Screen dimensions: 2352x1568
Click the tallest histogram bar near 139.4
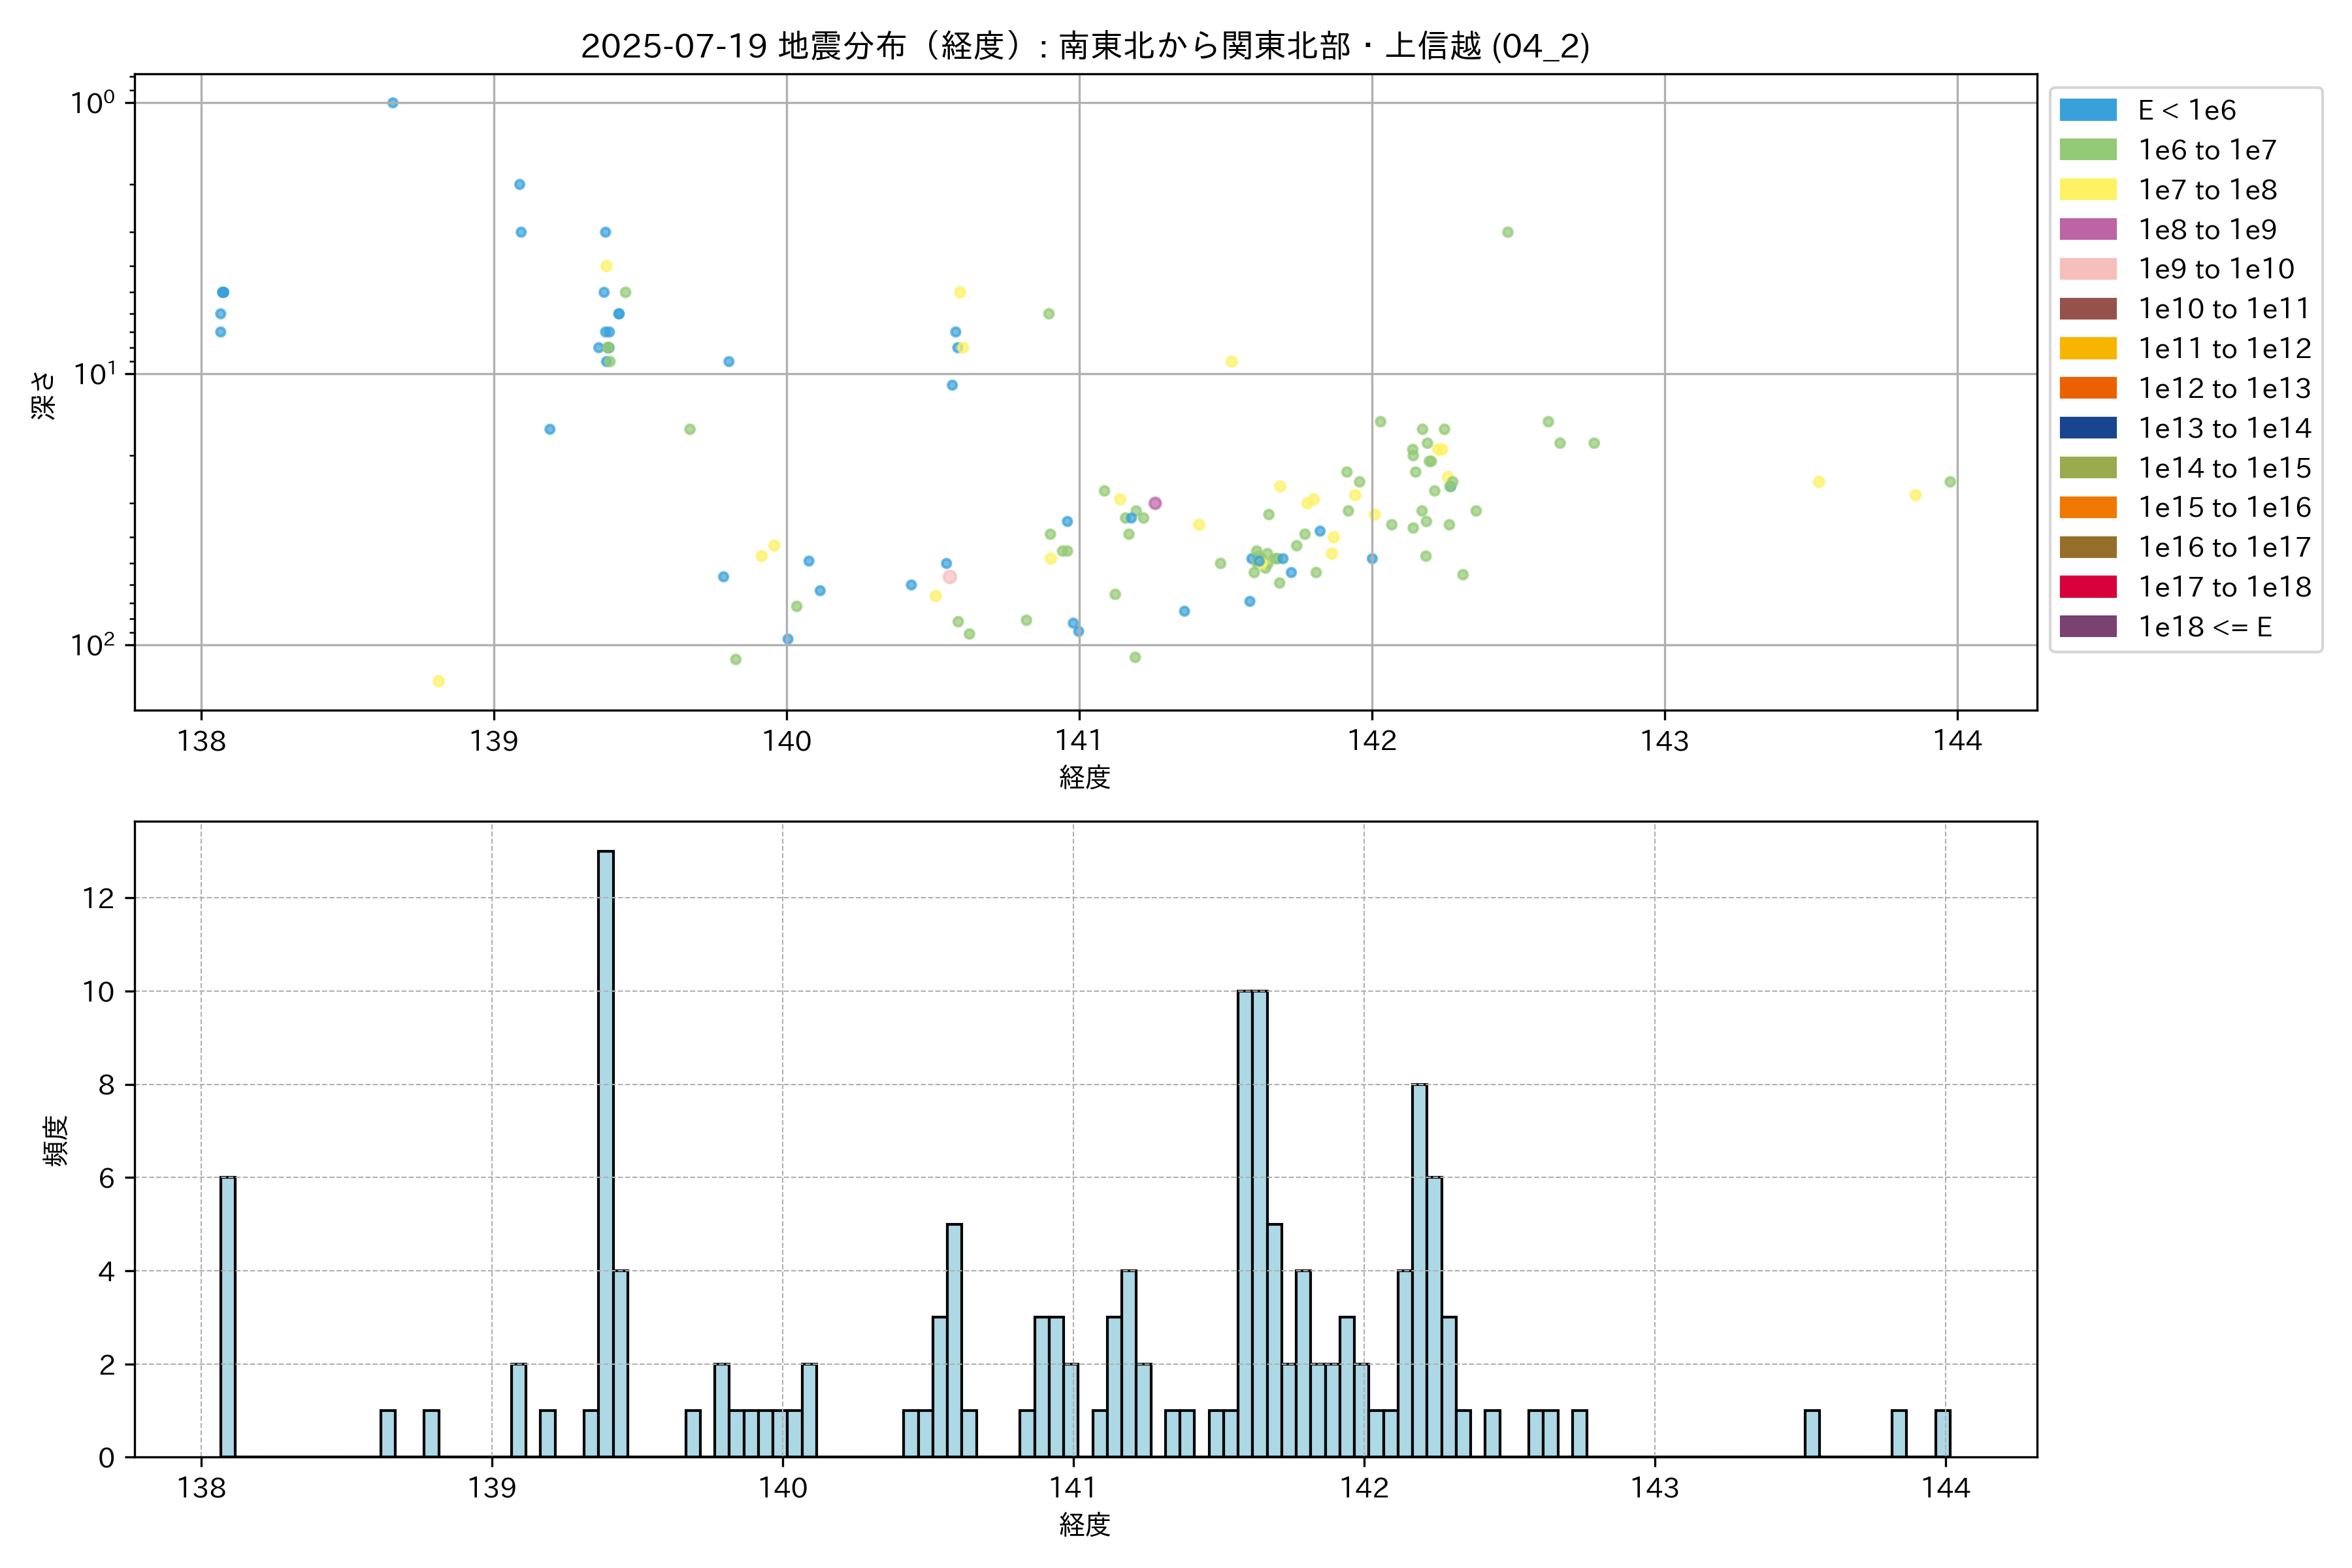point(606,1150)
